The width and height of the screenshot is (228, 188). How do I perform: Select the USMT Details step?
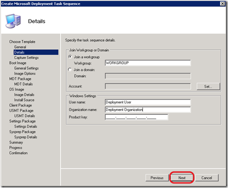click(24, 116)
